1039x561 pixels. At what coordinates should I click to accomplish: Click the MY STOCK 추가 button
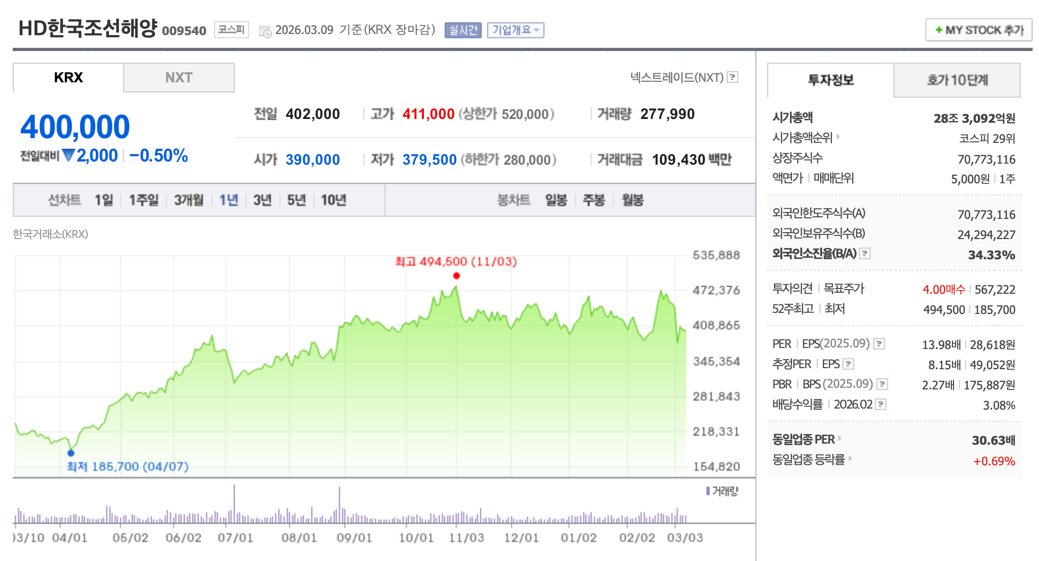coord(979,30)
